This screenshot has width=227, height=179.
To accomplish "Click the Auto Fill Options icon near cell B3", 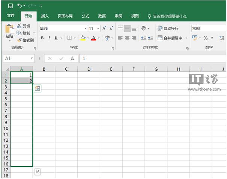I will click(x=38, y=88).
